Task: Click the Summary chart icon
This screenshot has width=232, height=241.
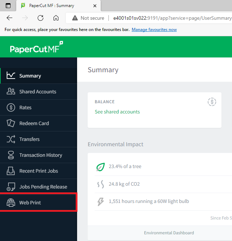Action: point(11,75)
